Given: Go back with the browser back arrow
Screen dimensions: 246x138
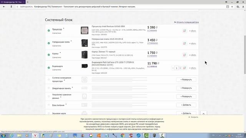Looking at the screenshot, I should point(4,7).
